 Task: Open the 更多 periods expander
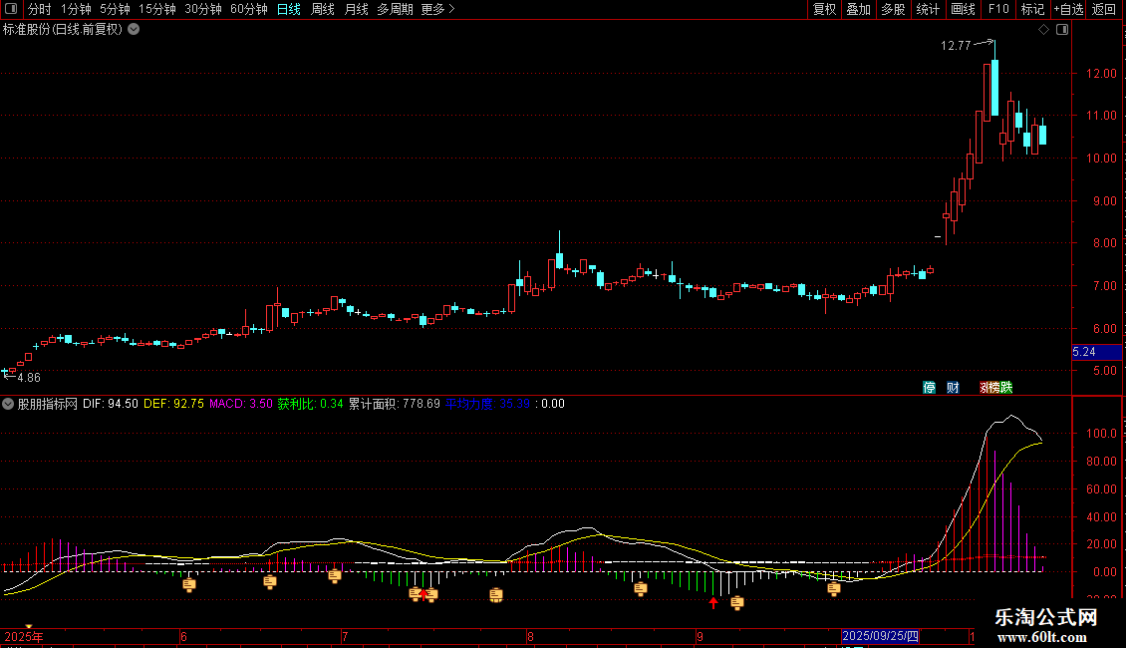point(437,9)
